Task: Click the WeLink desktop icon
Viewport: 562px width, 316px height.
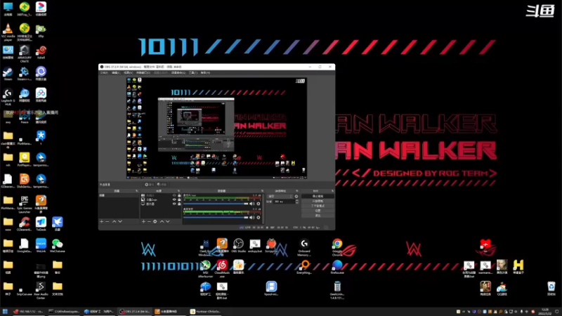Action: pos(41,246)
